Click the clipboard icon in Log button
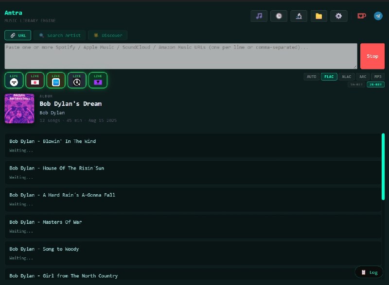The width and height of the screenshot is (389, 285). [363, 272]
